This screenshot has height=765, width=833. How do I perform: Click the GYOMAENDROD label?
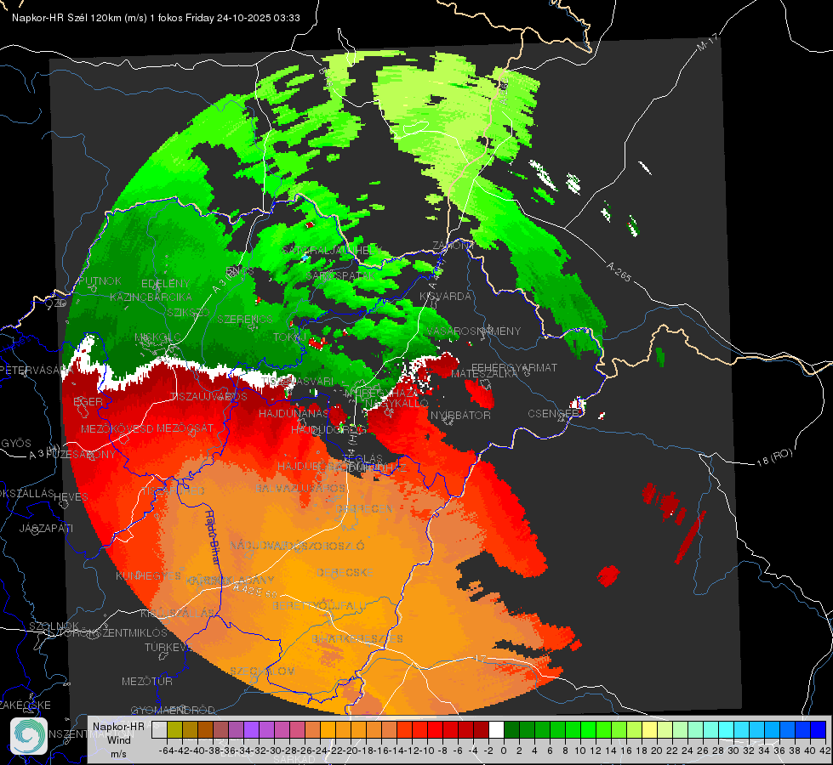(x=173, y=711)
